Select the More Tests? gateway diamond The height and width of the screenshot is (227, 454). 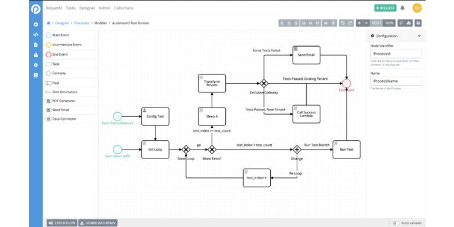coord(212,150)
